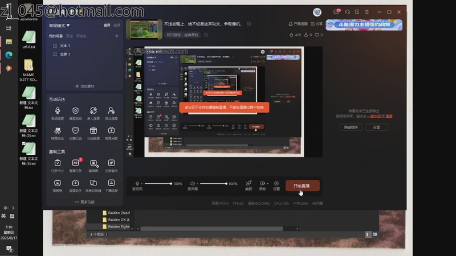The width and height of the screenshot is (456, 256).
Task: Click the horizontal scrollbar in the file window
Action: click(x=211, y=229)
